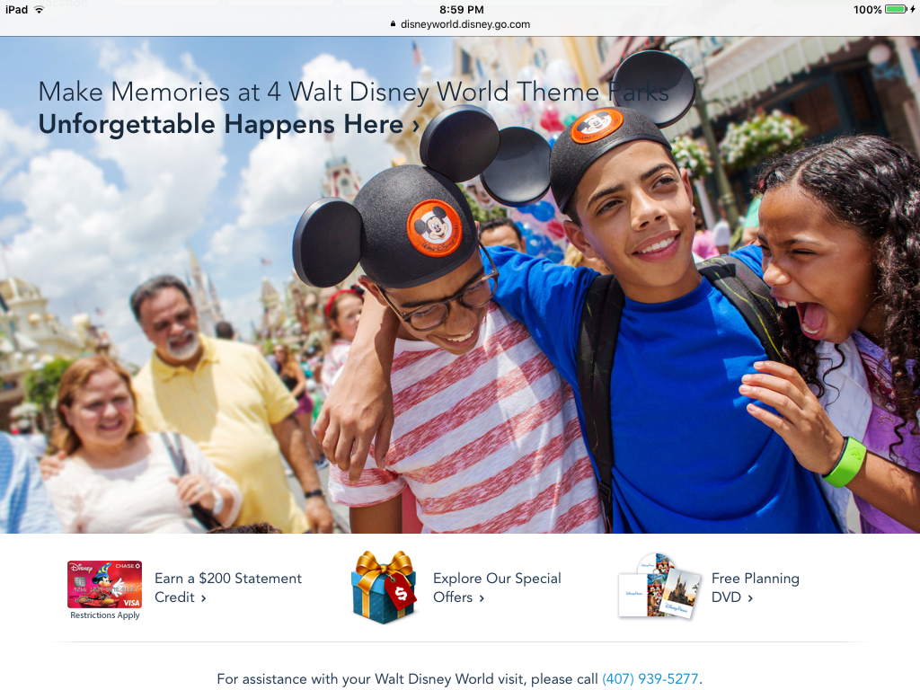Click the blue gift box icon
920x690 pixels.
(385, 587)
